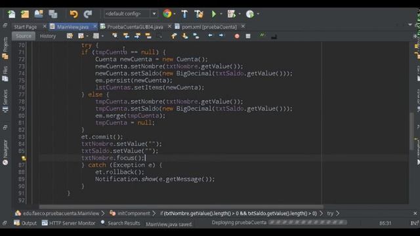Expand the Chrome browser selector arrow
420x236 pixels.
[x=175, y=14]
